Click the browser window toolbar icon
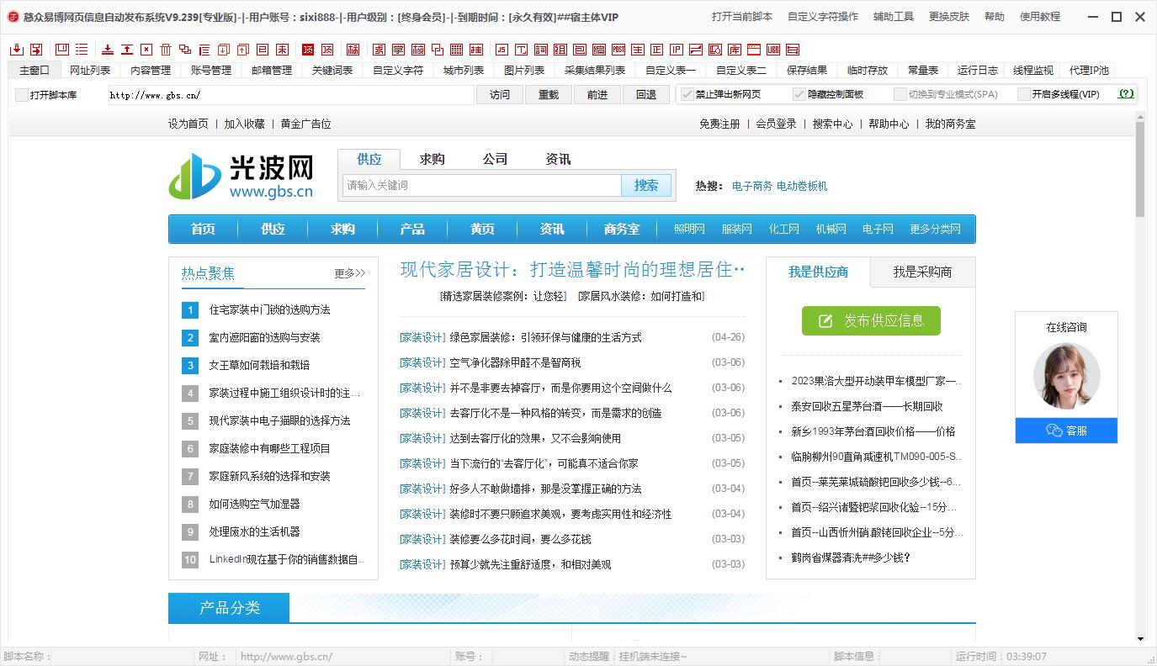 pyautogui.click(x=754, y=50)
